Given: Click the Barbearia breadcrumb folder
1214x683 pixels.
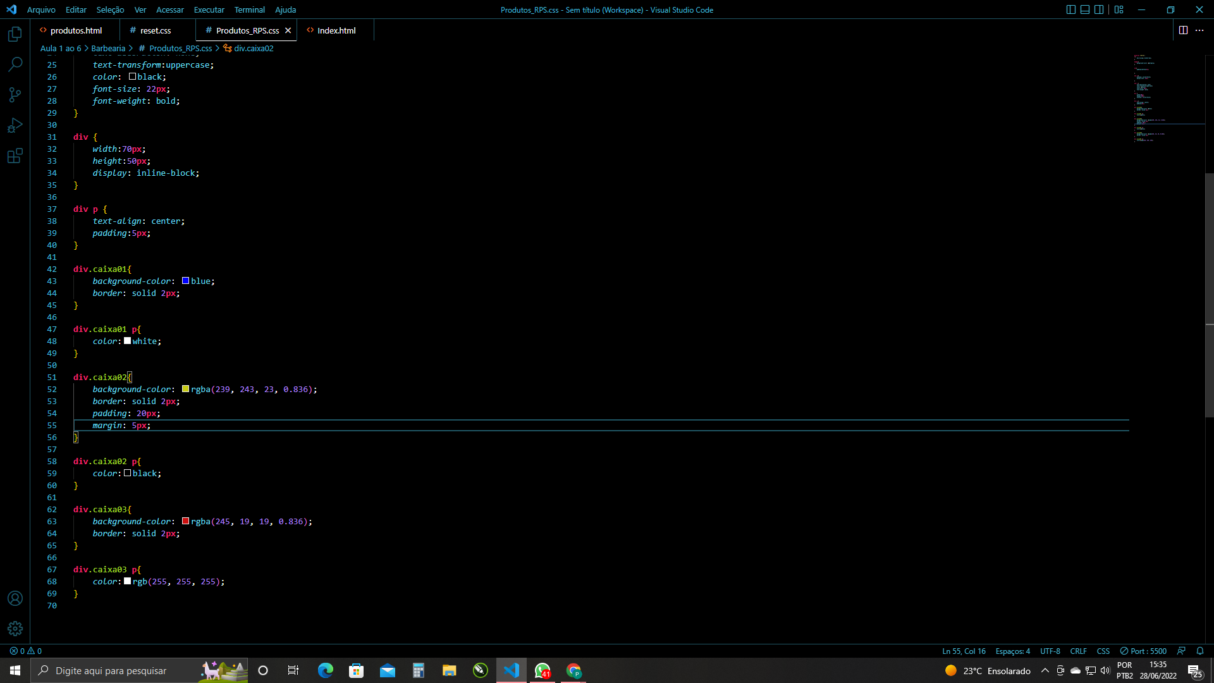Looking at the screenshot, I should click(108, 48).
